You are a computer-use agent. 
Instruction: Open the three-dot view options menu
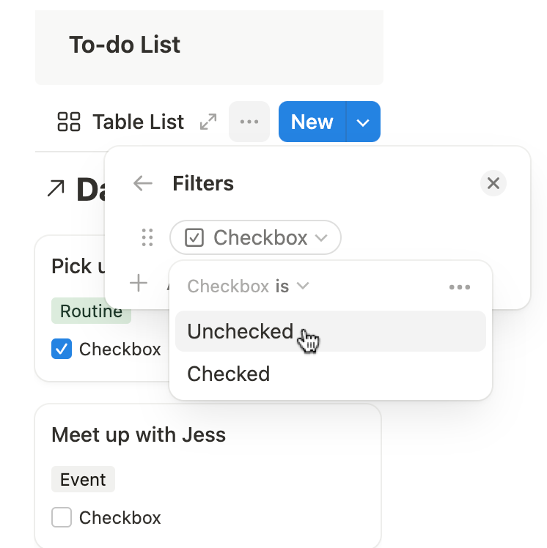(249, 122)
